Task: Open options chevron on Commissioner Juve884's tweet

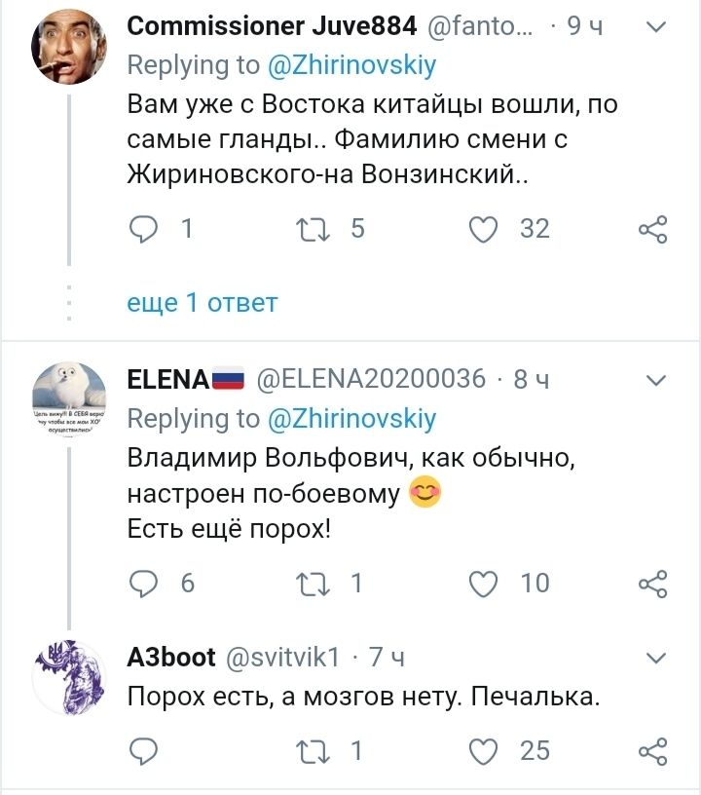Action: pos(656,28)
